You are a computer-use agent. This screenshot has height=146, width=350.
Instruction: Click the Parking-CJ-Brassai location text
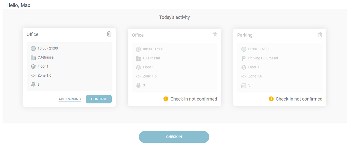(x=263, y=58)
